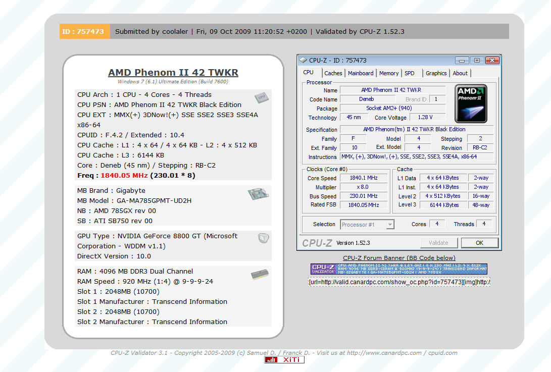551x372 pixels.
Task: Click the MB Model GA-MA785GPMT-UD2H line
Action: tap(134, 200)
